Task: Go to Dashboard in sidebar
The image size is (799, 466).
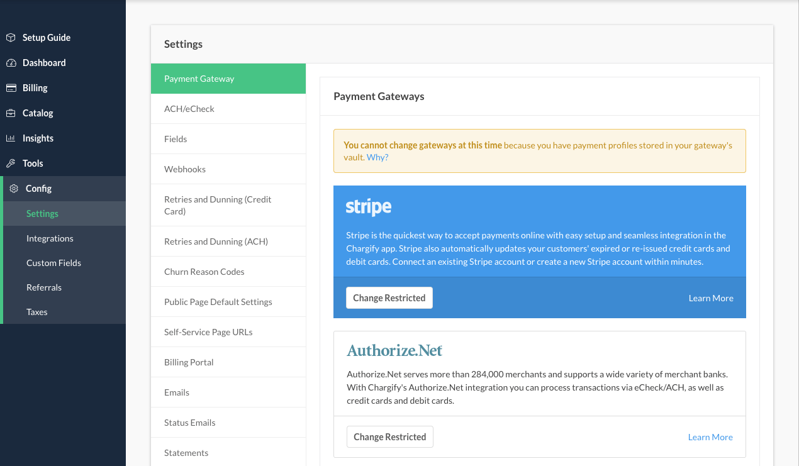Action: click(63, 63)
